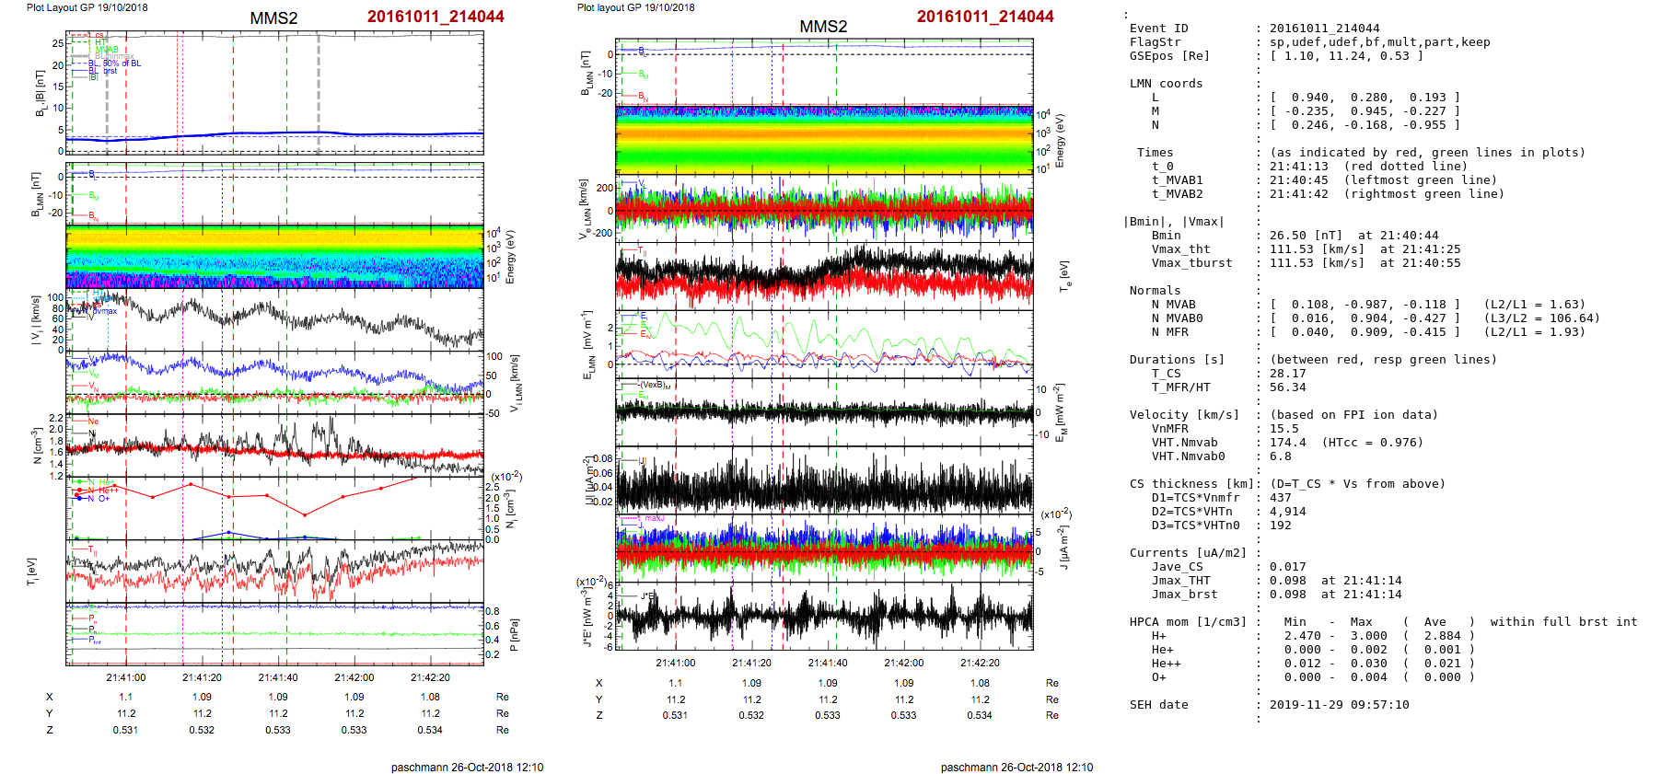Click the MMS2 title above the right plot
This screenshot has height=774, width=1661.
(823, 27)
